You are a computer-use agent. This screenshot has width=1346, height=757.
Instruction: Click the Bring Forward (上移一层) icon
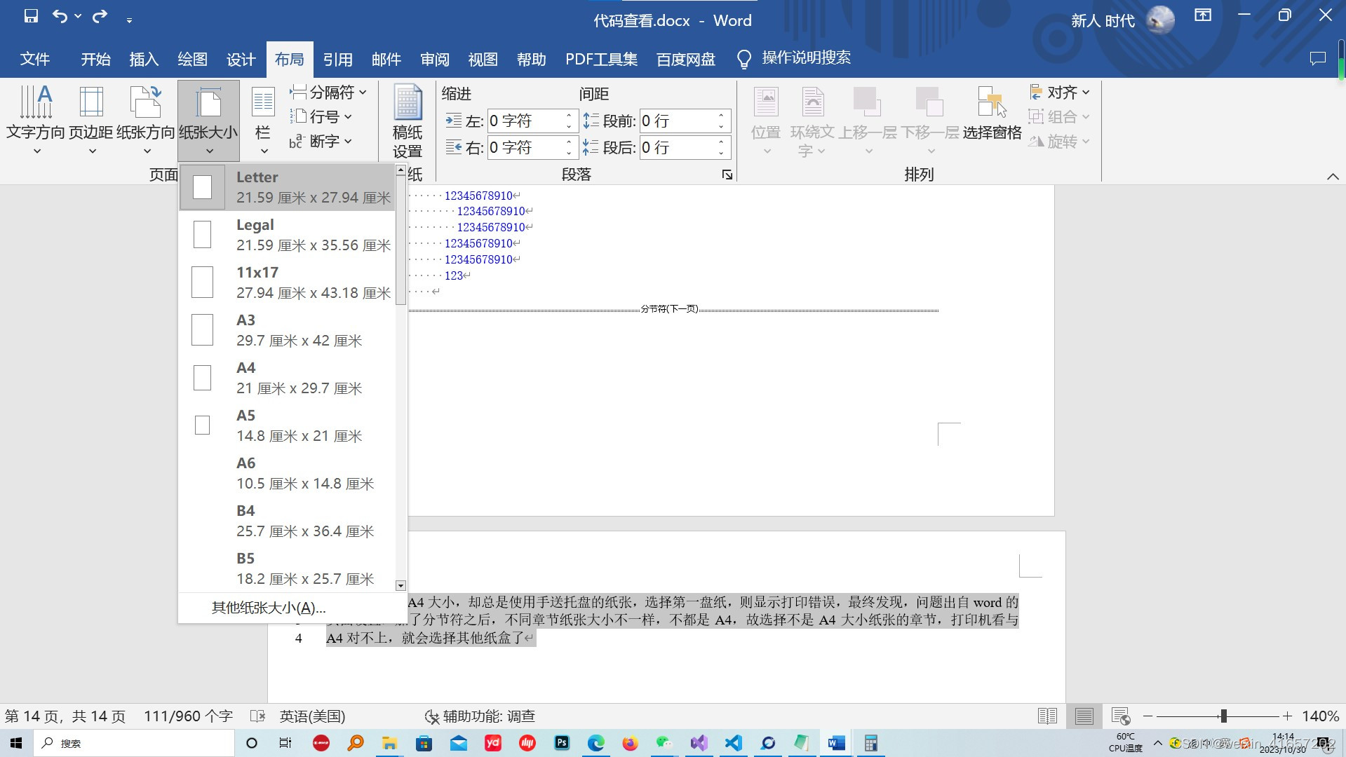pos(868,102)
